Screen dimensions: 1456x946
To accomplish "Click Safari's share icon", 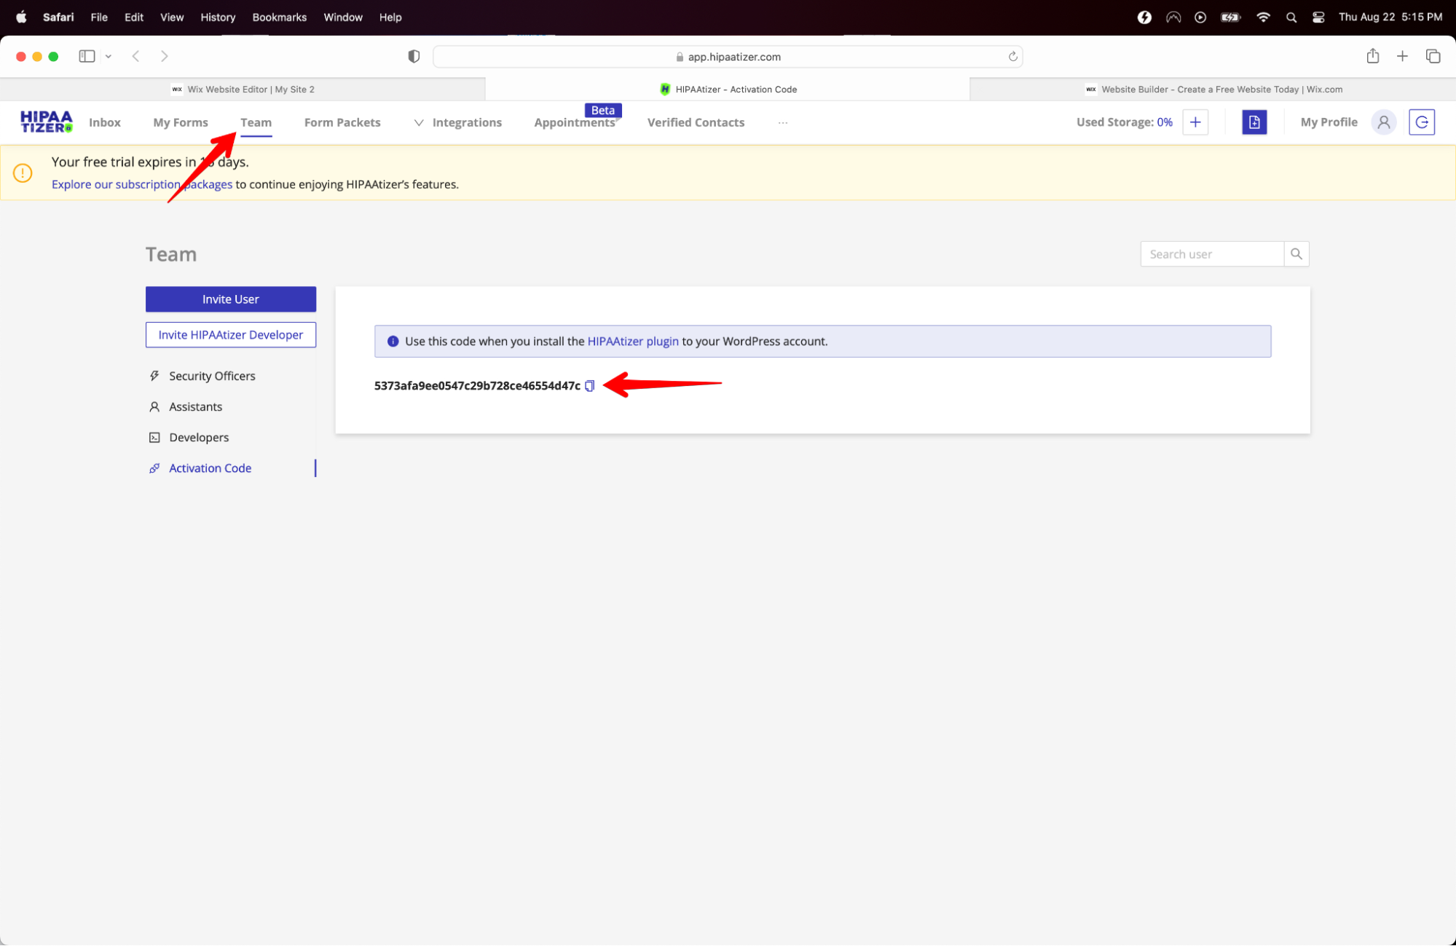I will click(1372, 56).
